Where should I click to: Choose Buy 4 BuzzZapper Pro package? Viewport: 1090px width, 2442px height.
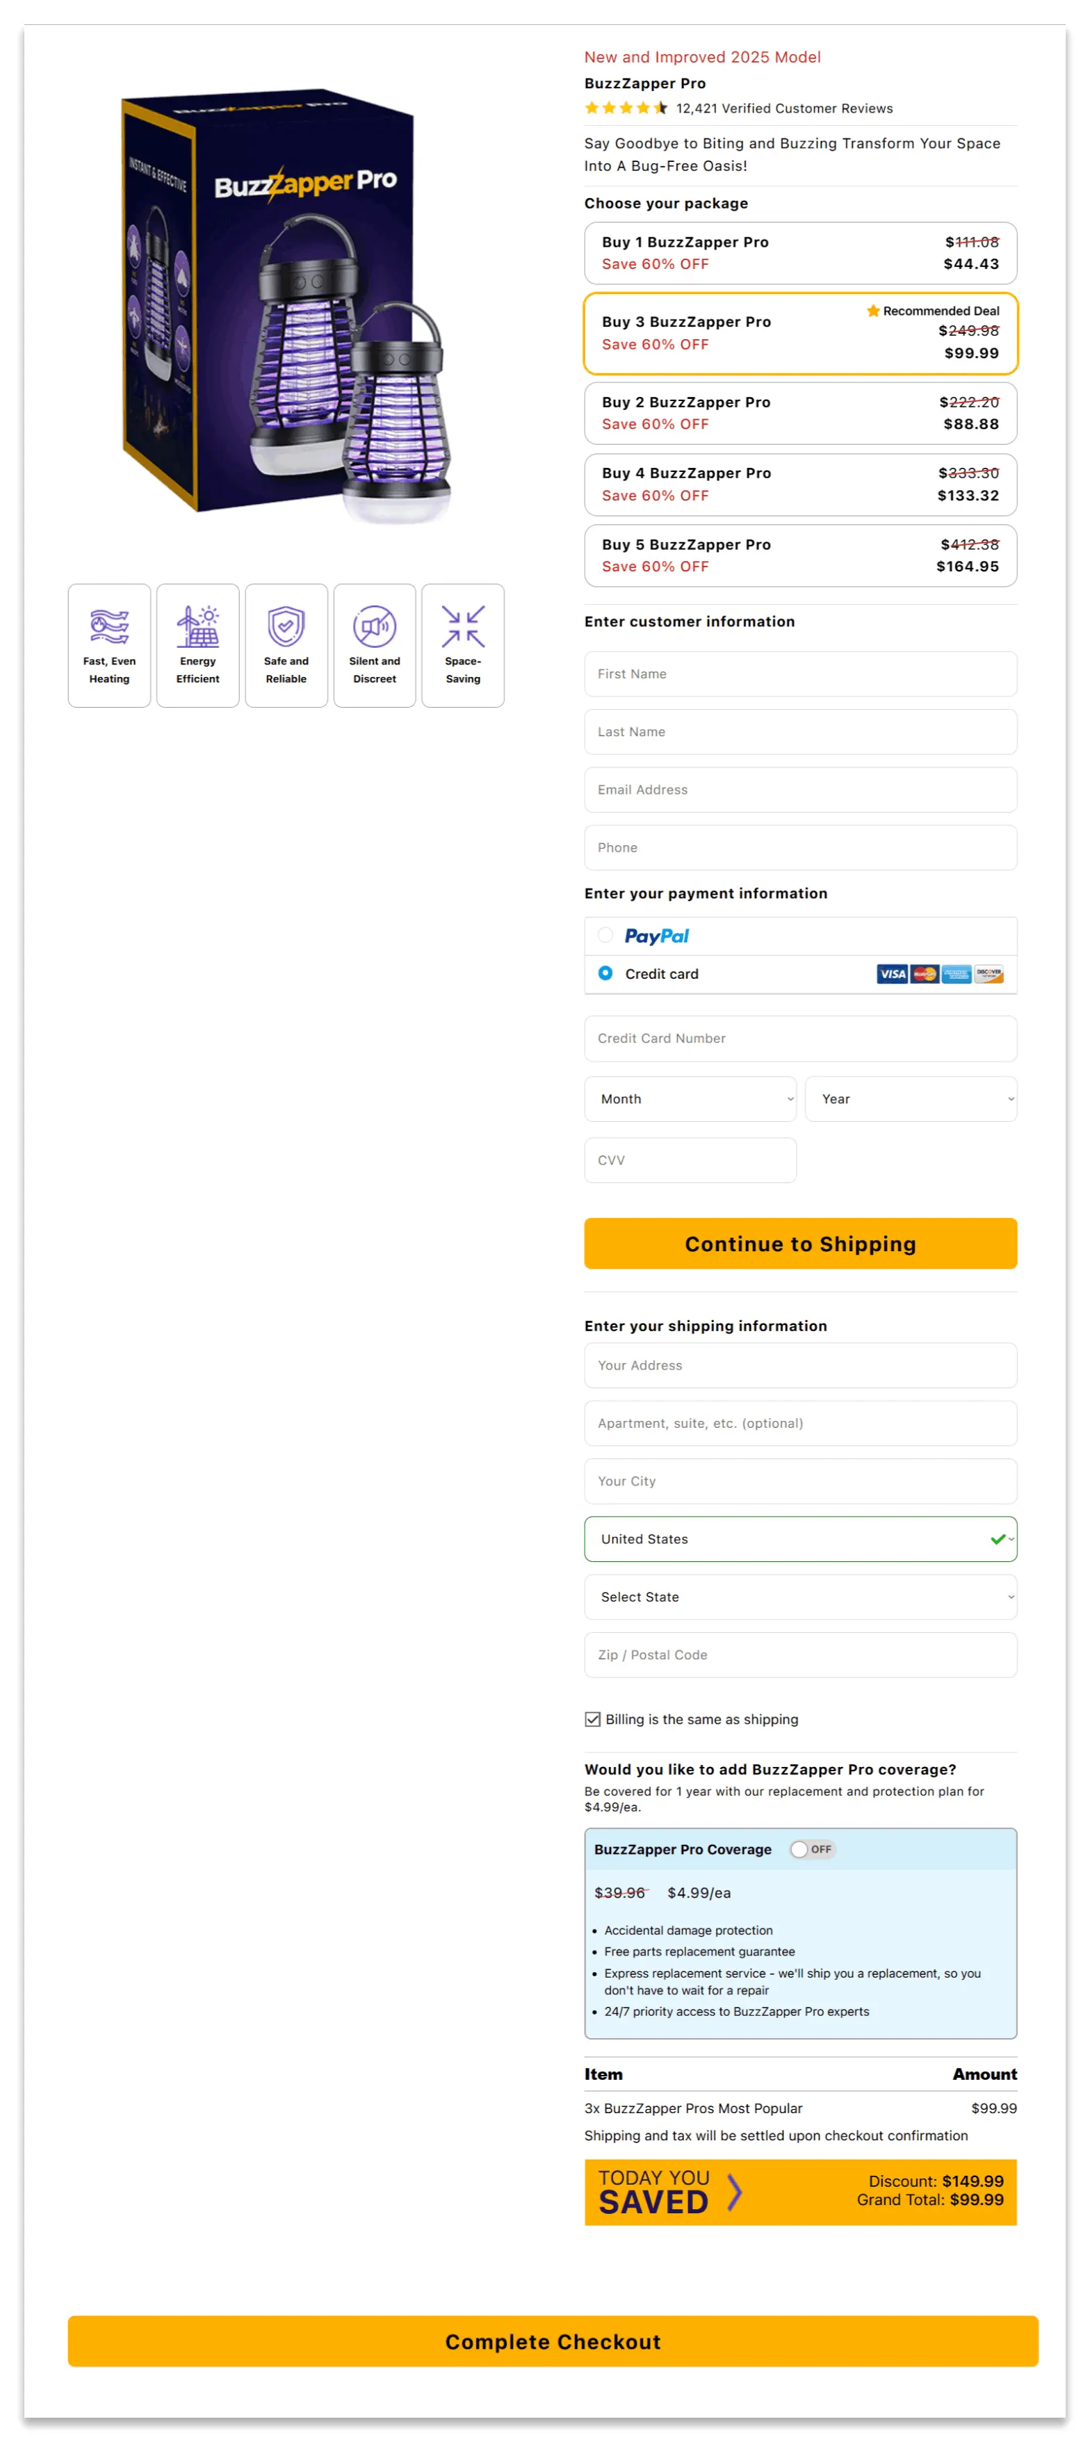click(x=800, y=485)
